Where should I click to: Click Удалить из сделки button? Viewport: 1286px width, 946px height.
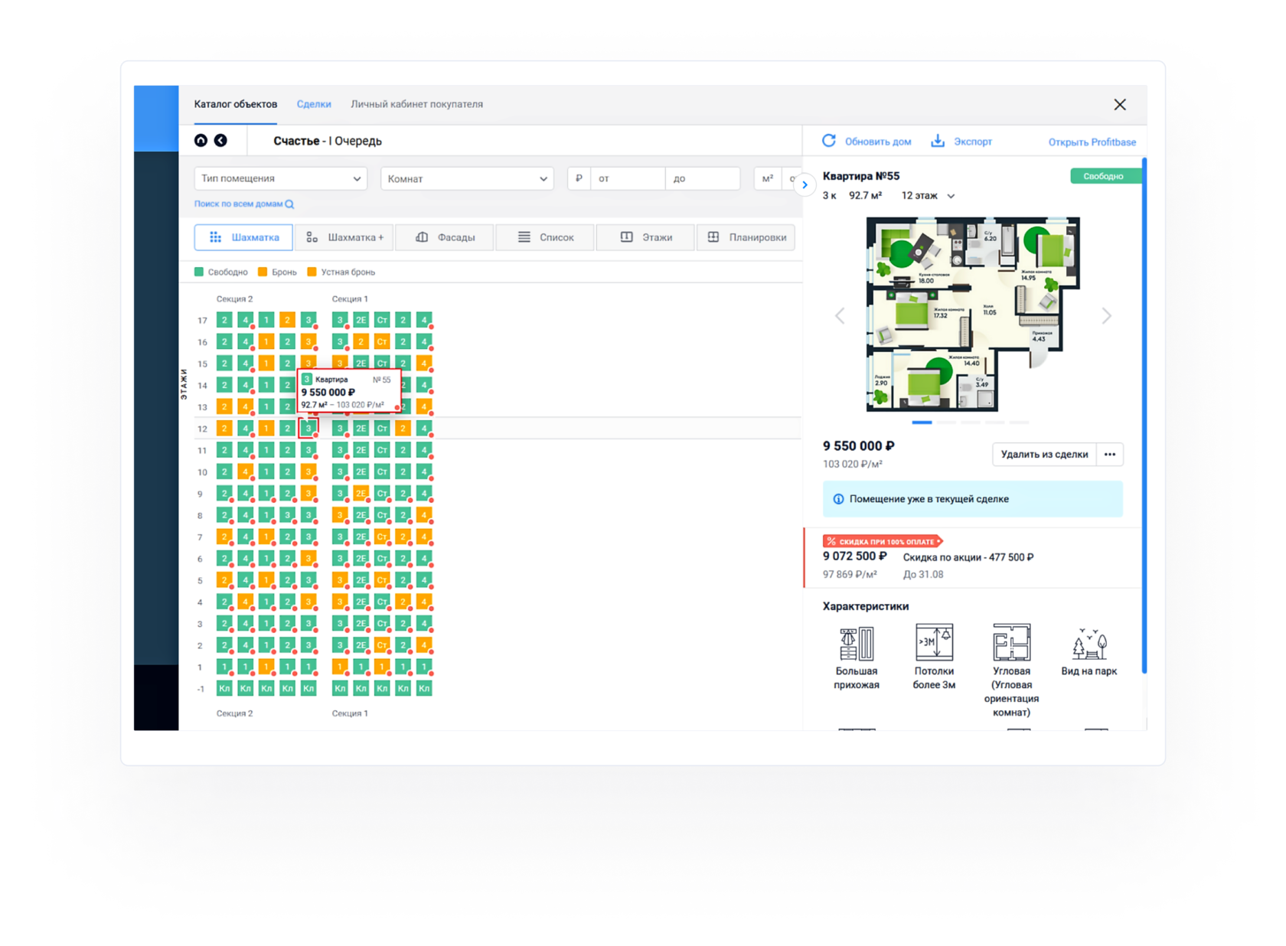(1044, 455)
